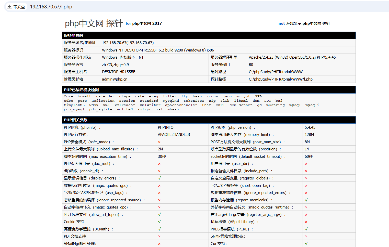Click the green check for BCMath
389x247 pixels.
click(159, 229)
